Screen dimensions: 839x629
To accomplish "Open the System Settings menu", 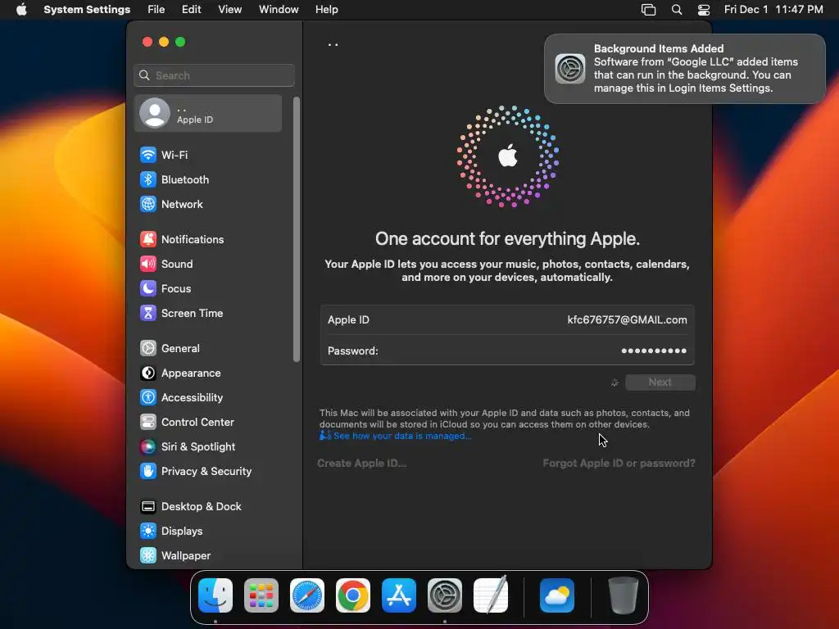I will pyautogui.click(x=87, y=10).
